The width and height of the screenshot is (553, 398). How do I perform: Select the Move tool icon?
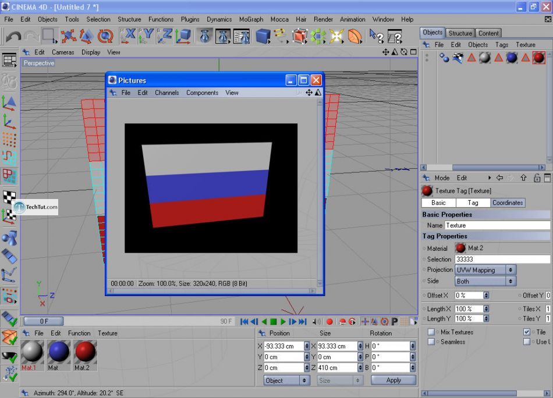pos(68,36)
